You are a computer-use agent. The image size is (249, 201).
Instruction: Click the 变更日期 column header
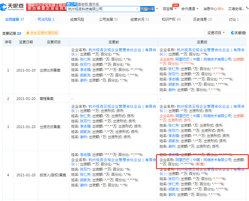pos(26,42)
